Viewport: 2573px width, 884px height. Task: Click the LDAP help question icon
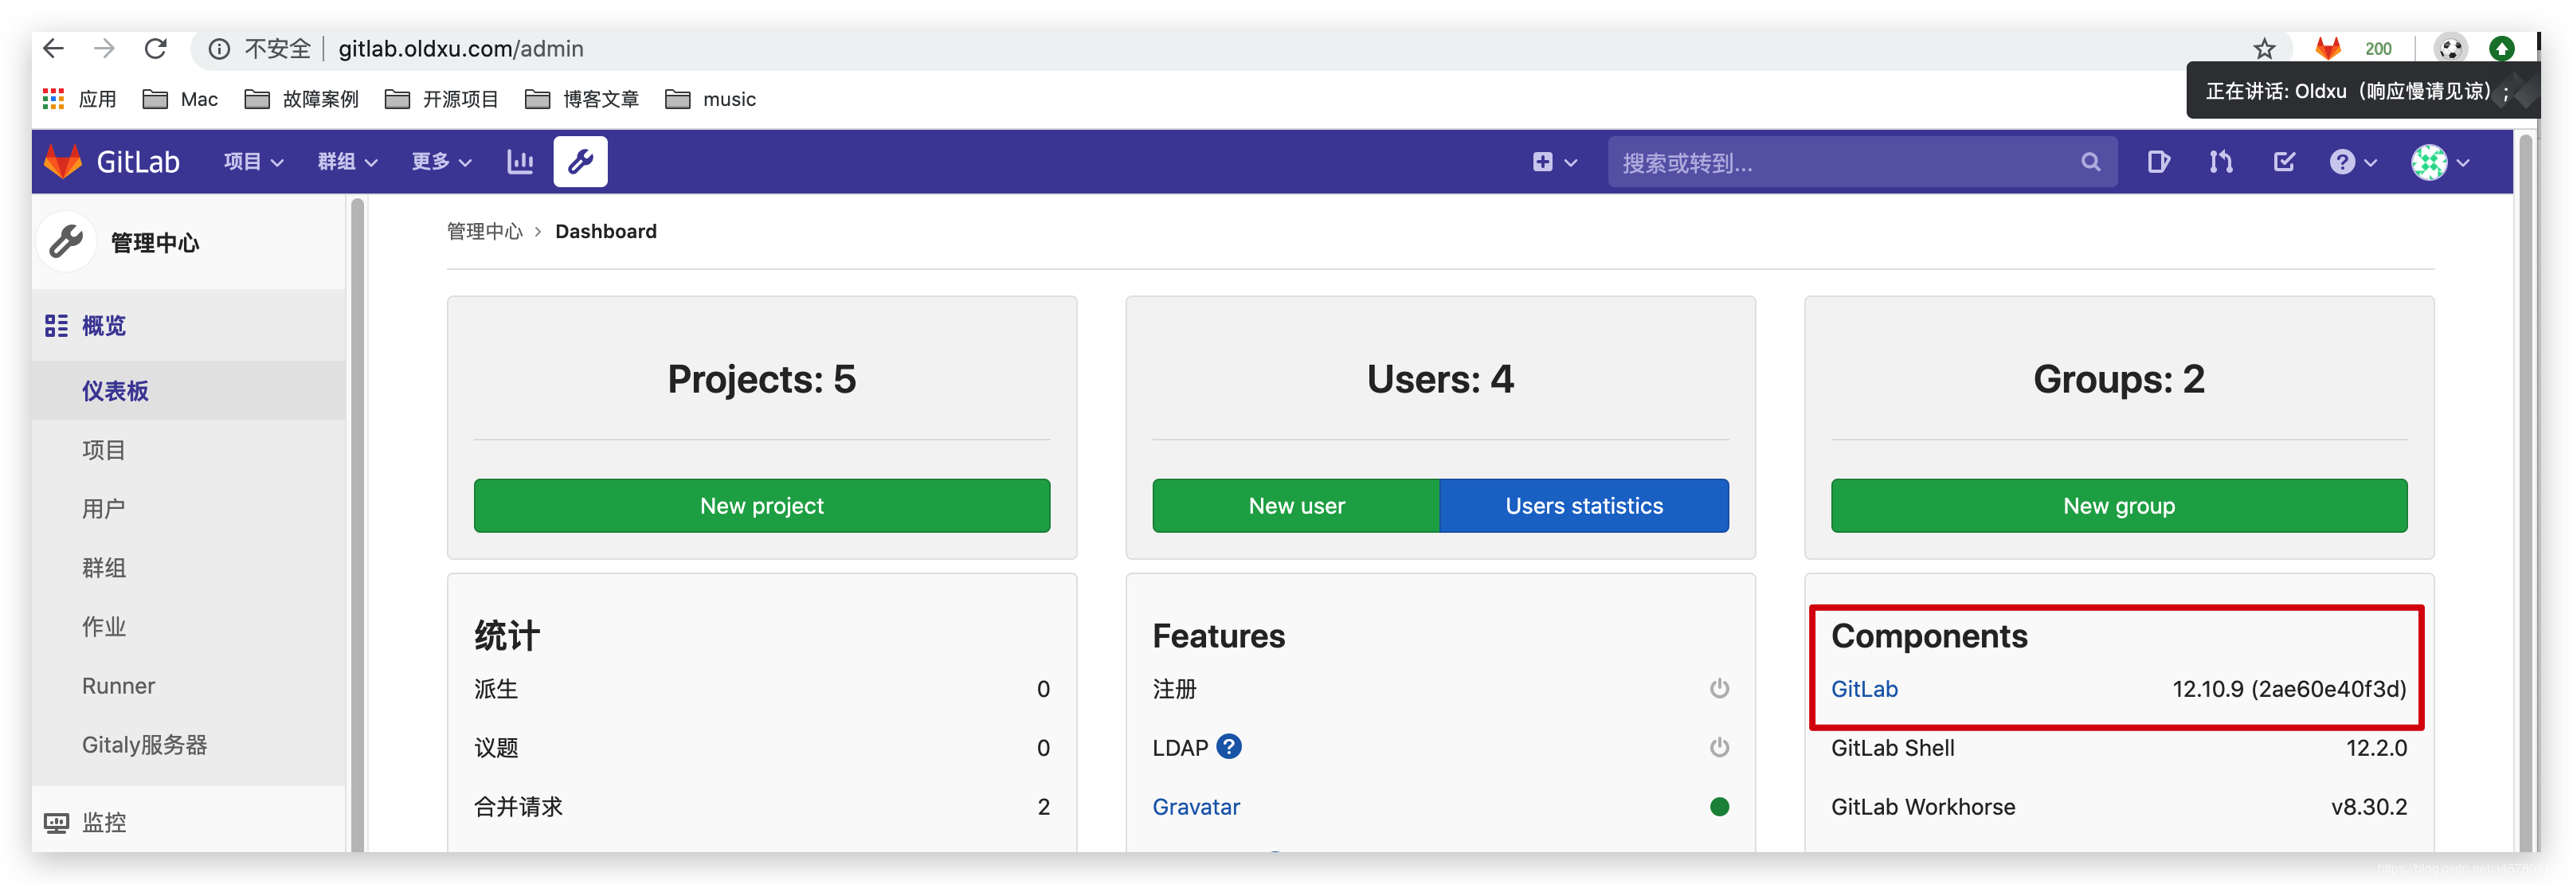pyautogui.click(x=1228, y=746)
